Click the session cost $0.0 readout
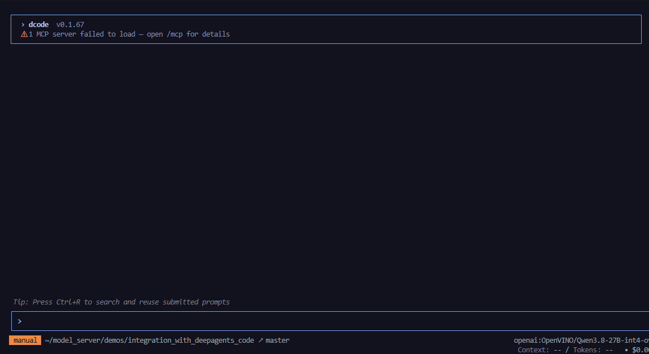The height and width of the screenshot is (354, 649). (x=641, y=350)
